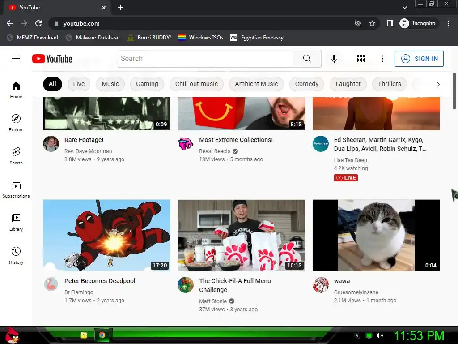This screenshot has height=344, width=458.
Task: Go back with the browser back arrow
Action: coord(10,23)
